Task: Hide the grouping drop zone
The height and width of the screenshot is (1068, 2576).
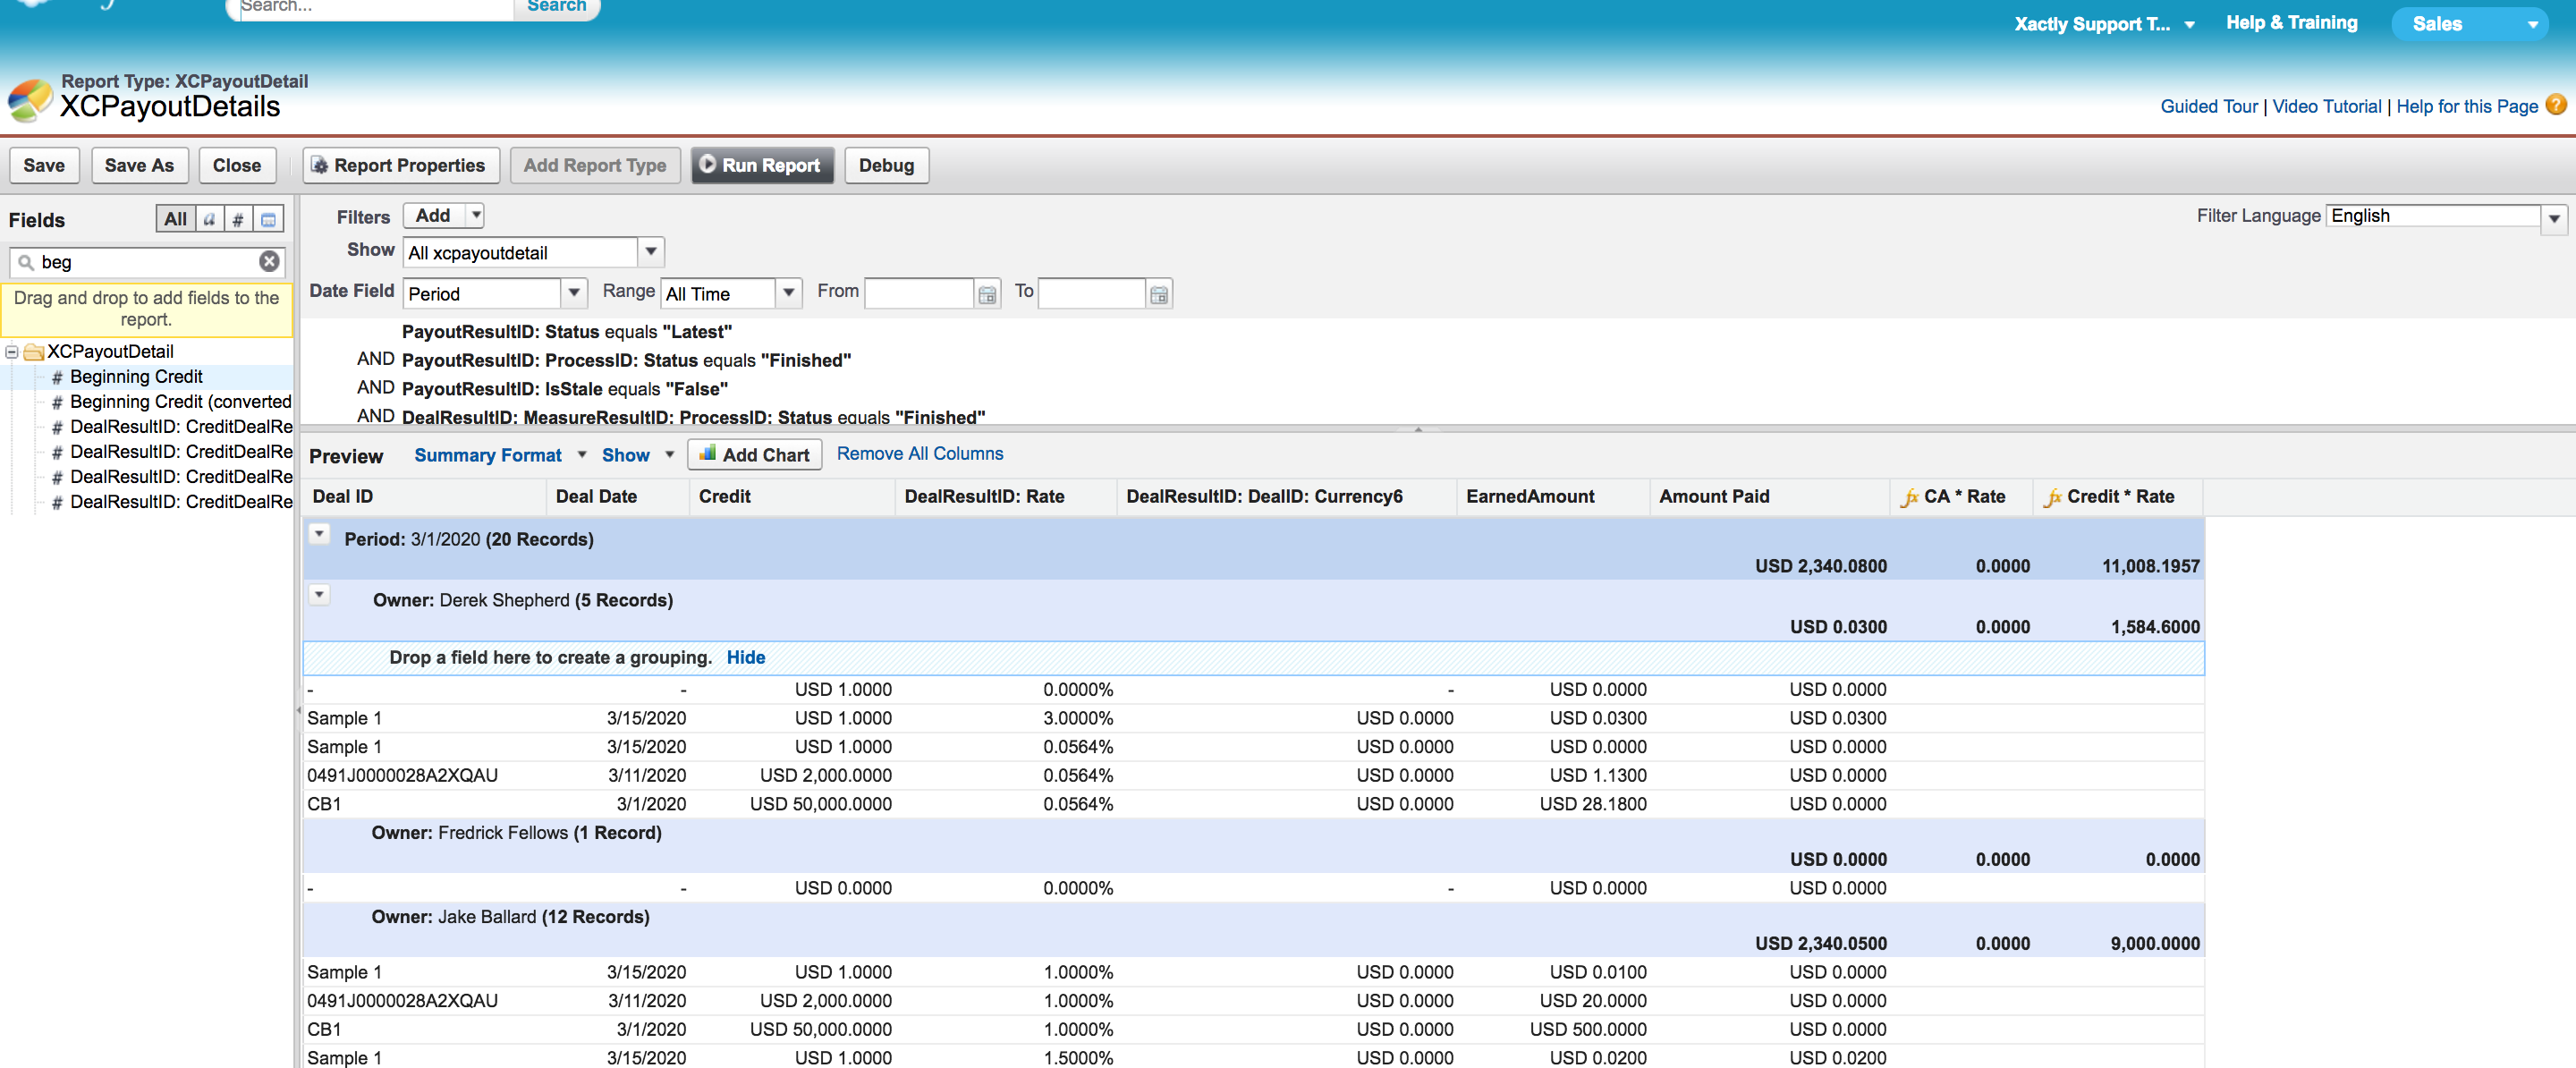Action: pos(745,657)
